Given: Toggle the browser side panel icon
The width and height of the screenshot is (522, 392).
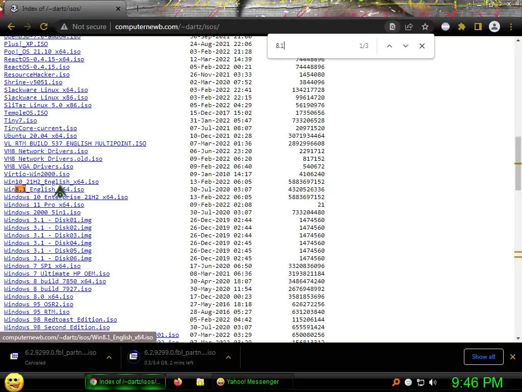Looking at the screenshot, I should pos(478,27).
